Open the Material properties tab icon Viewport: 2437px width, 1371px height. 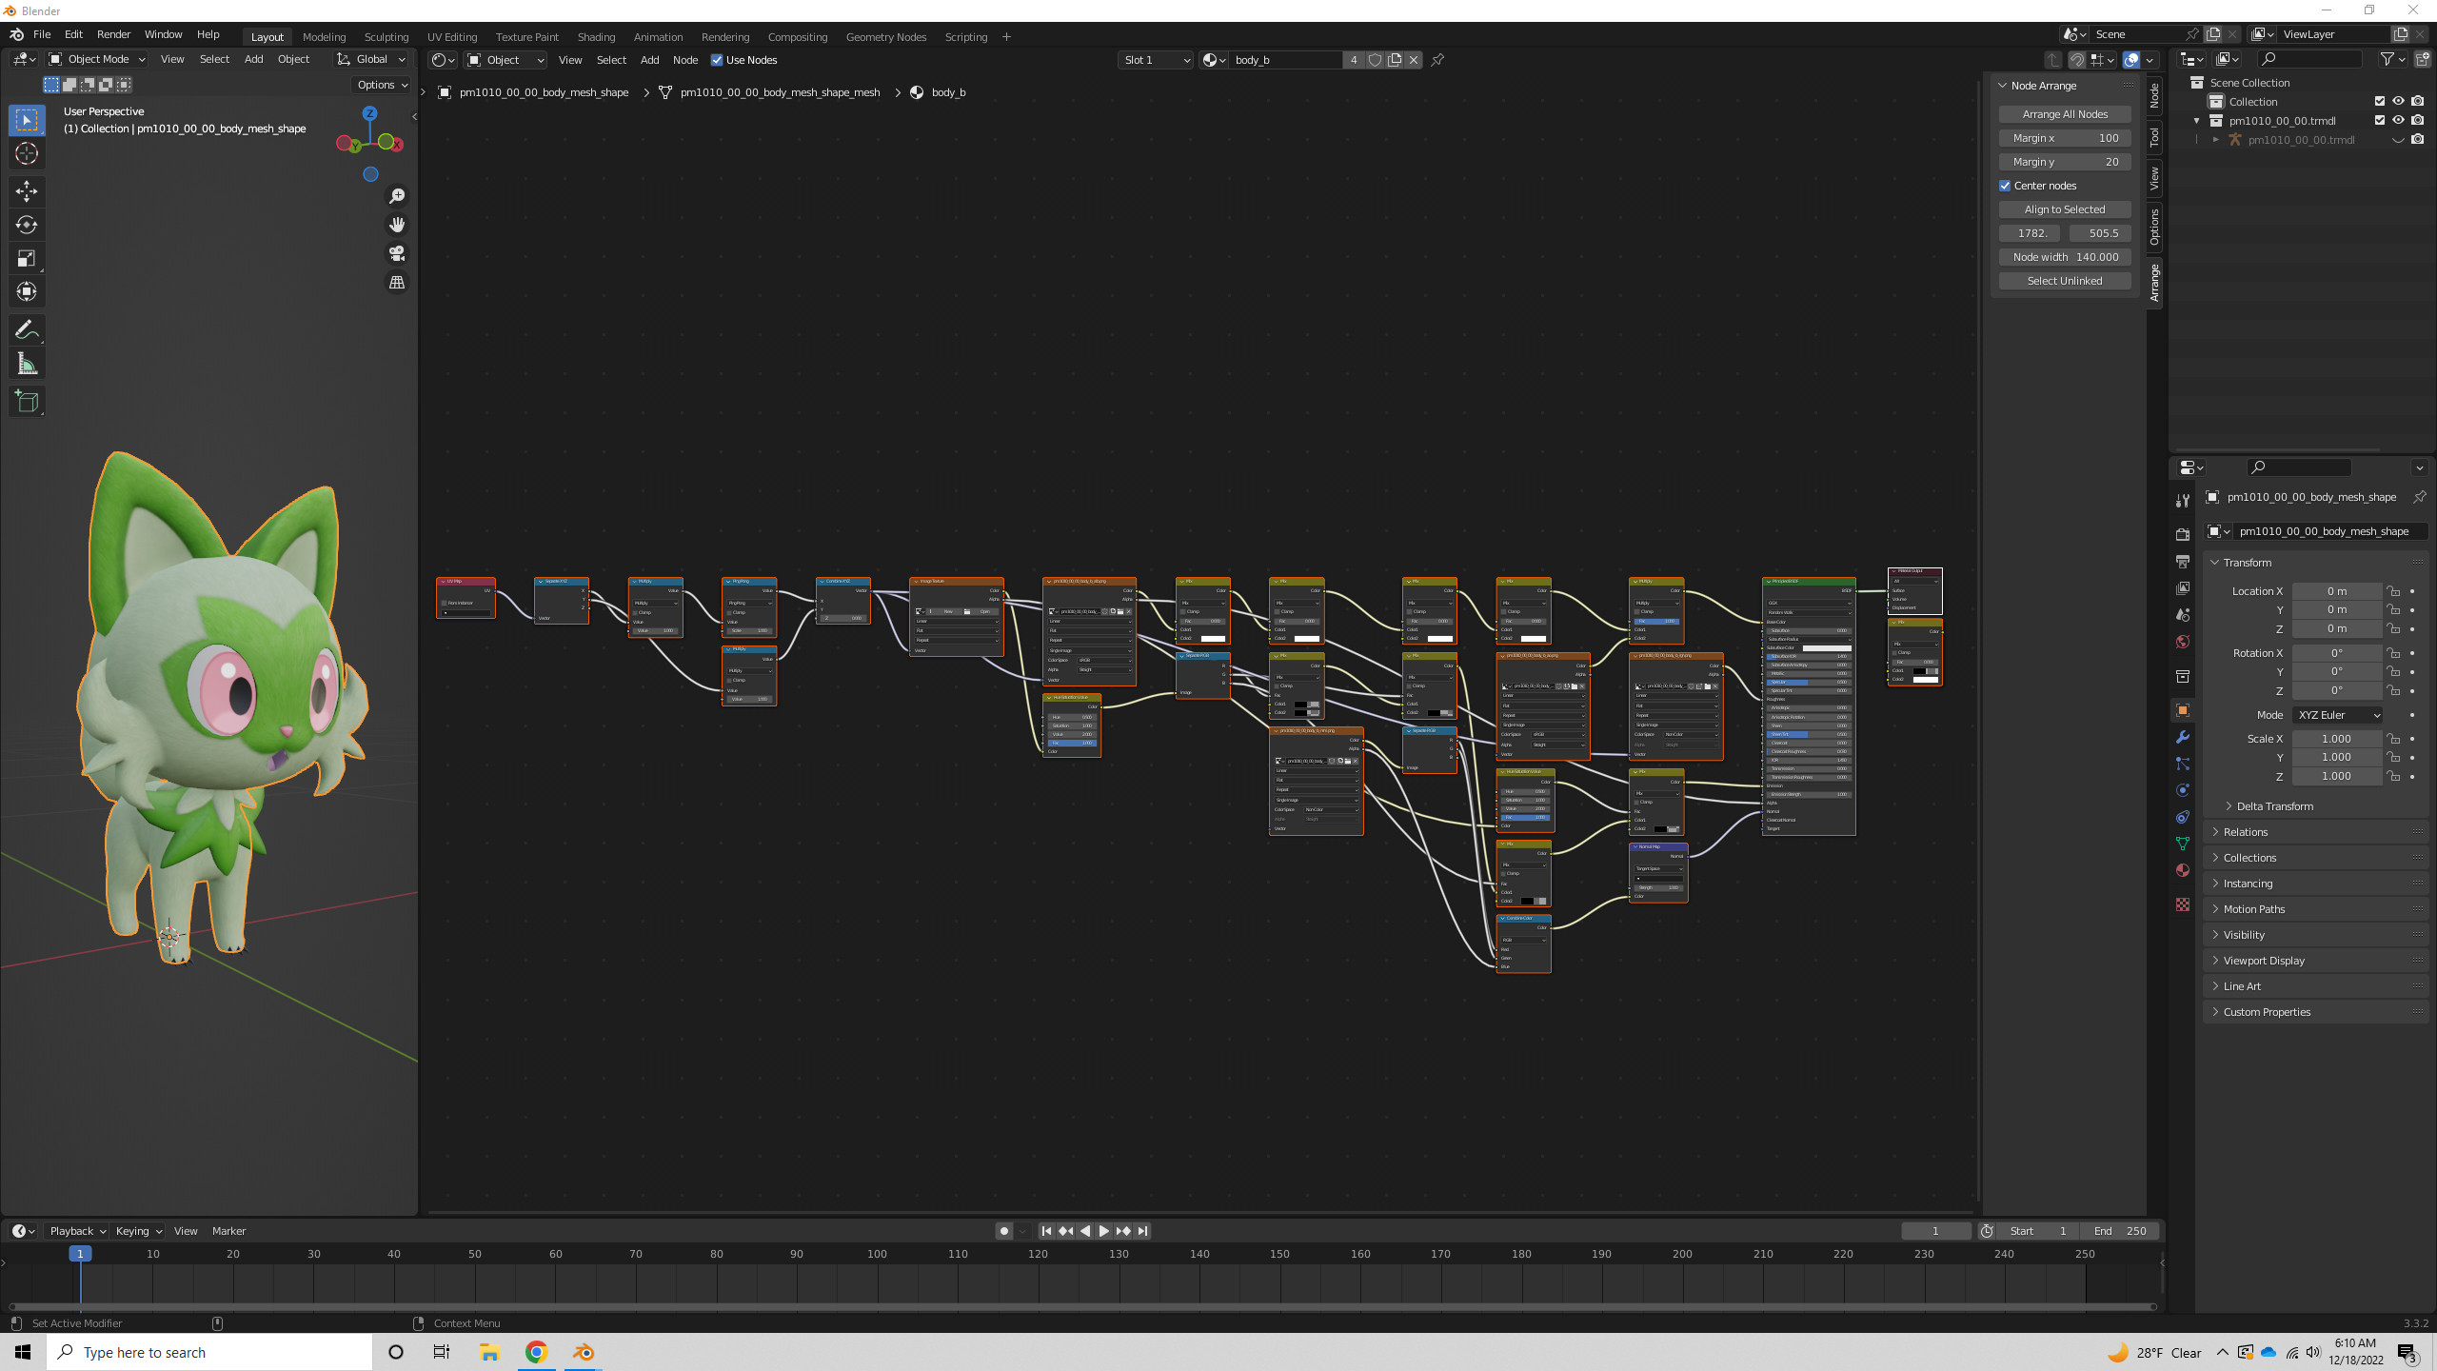click(2183, 870)
